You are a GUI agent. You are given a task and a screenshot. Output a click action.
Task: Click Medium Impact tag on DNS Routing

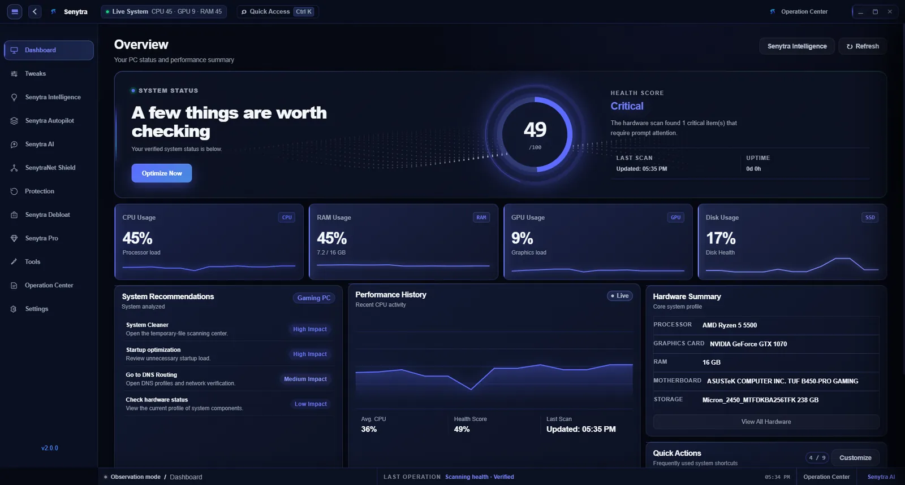coord(305,379)
